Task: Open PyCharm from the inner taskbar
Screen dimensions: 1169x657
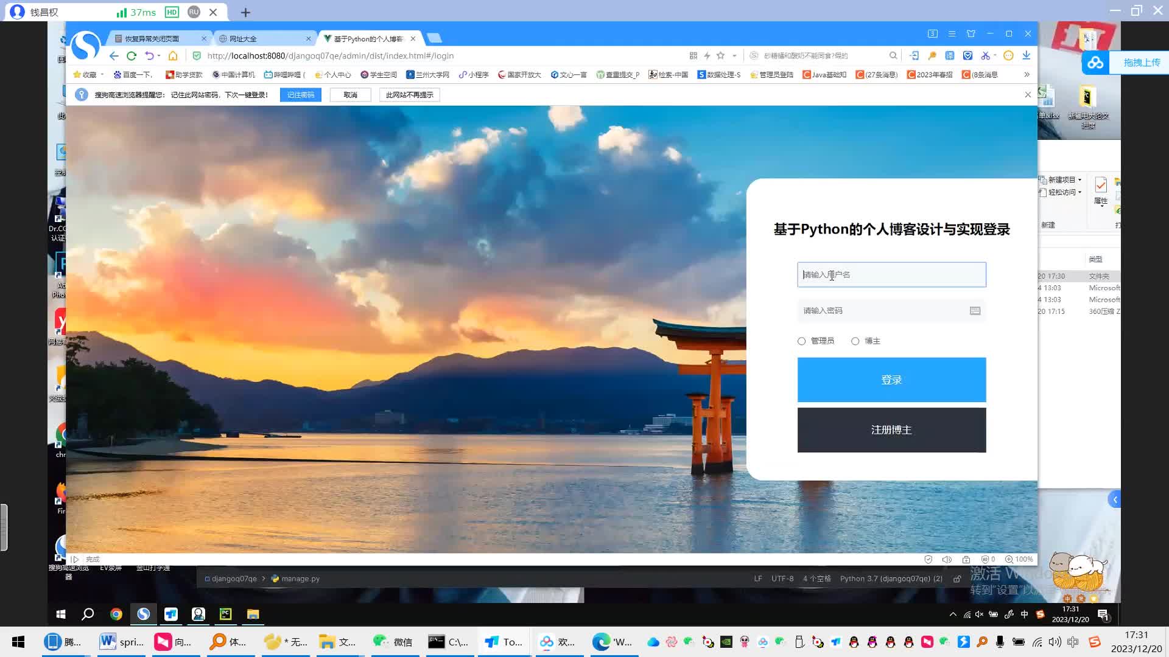Action: pos(225,614)
